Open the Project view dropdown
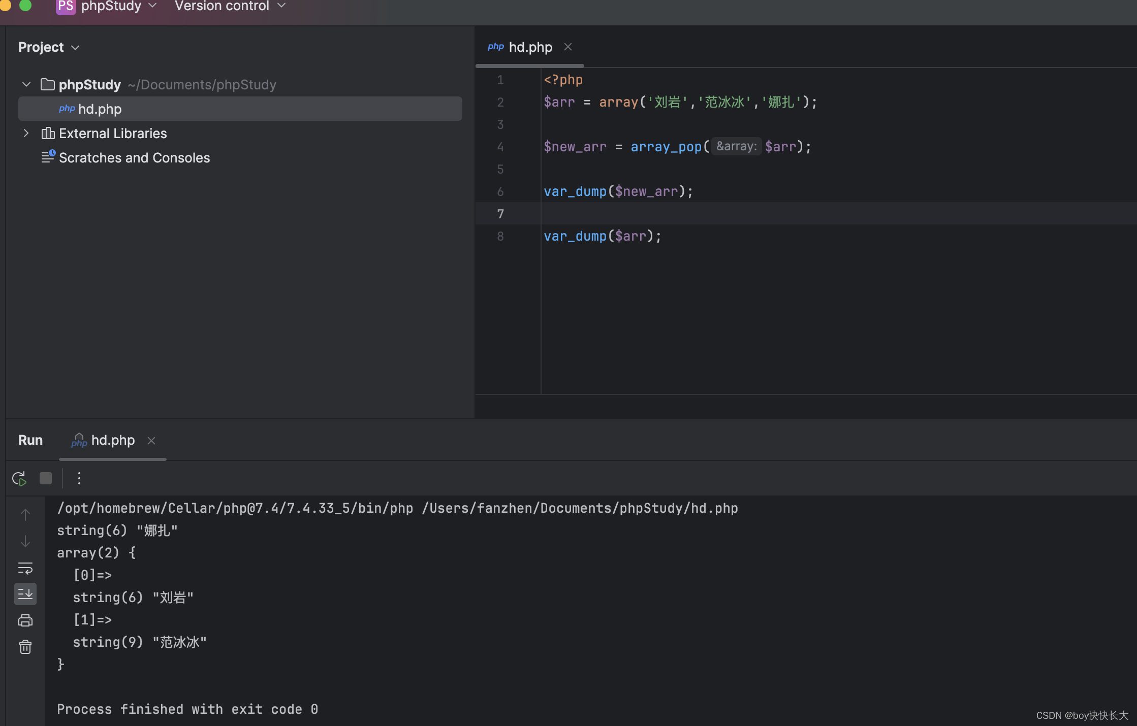1137x726 pixels. 49,47
